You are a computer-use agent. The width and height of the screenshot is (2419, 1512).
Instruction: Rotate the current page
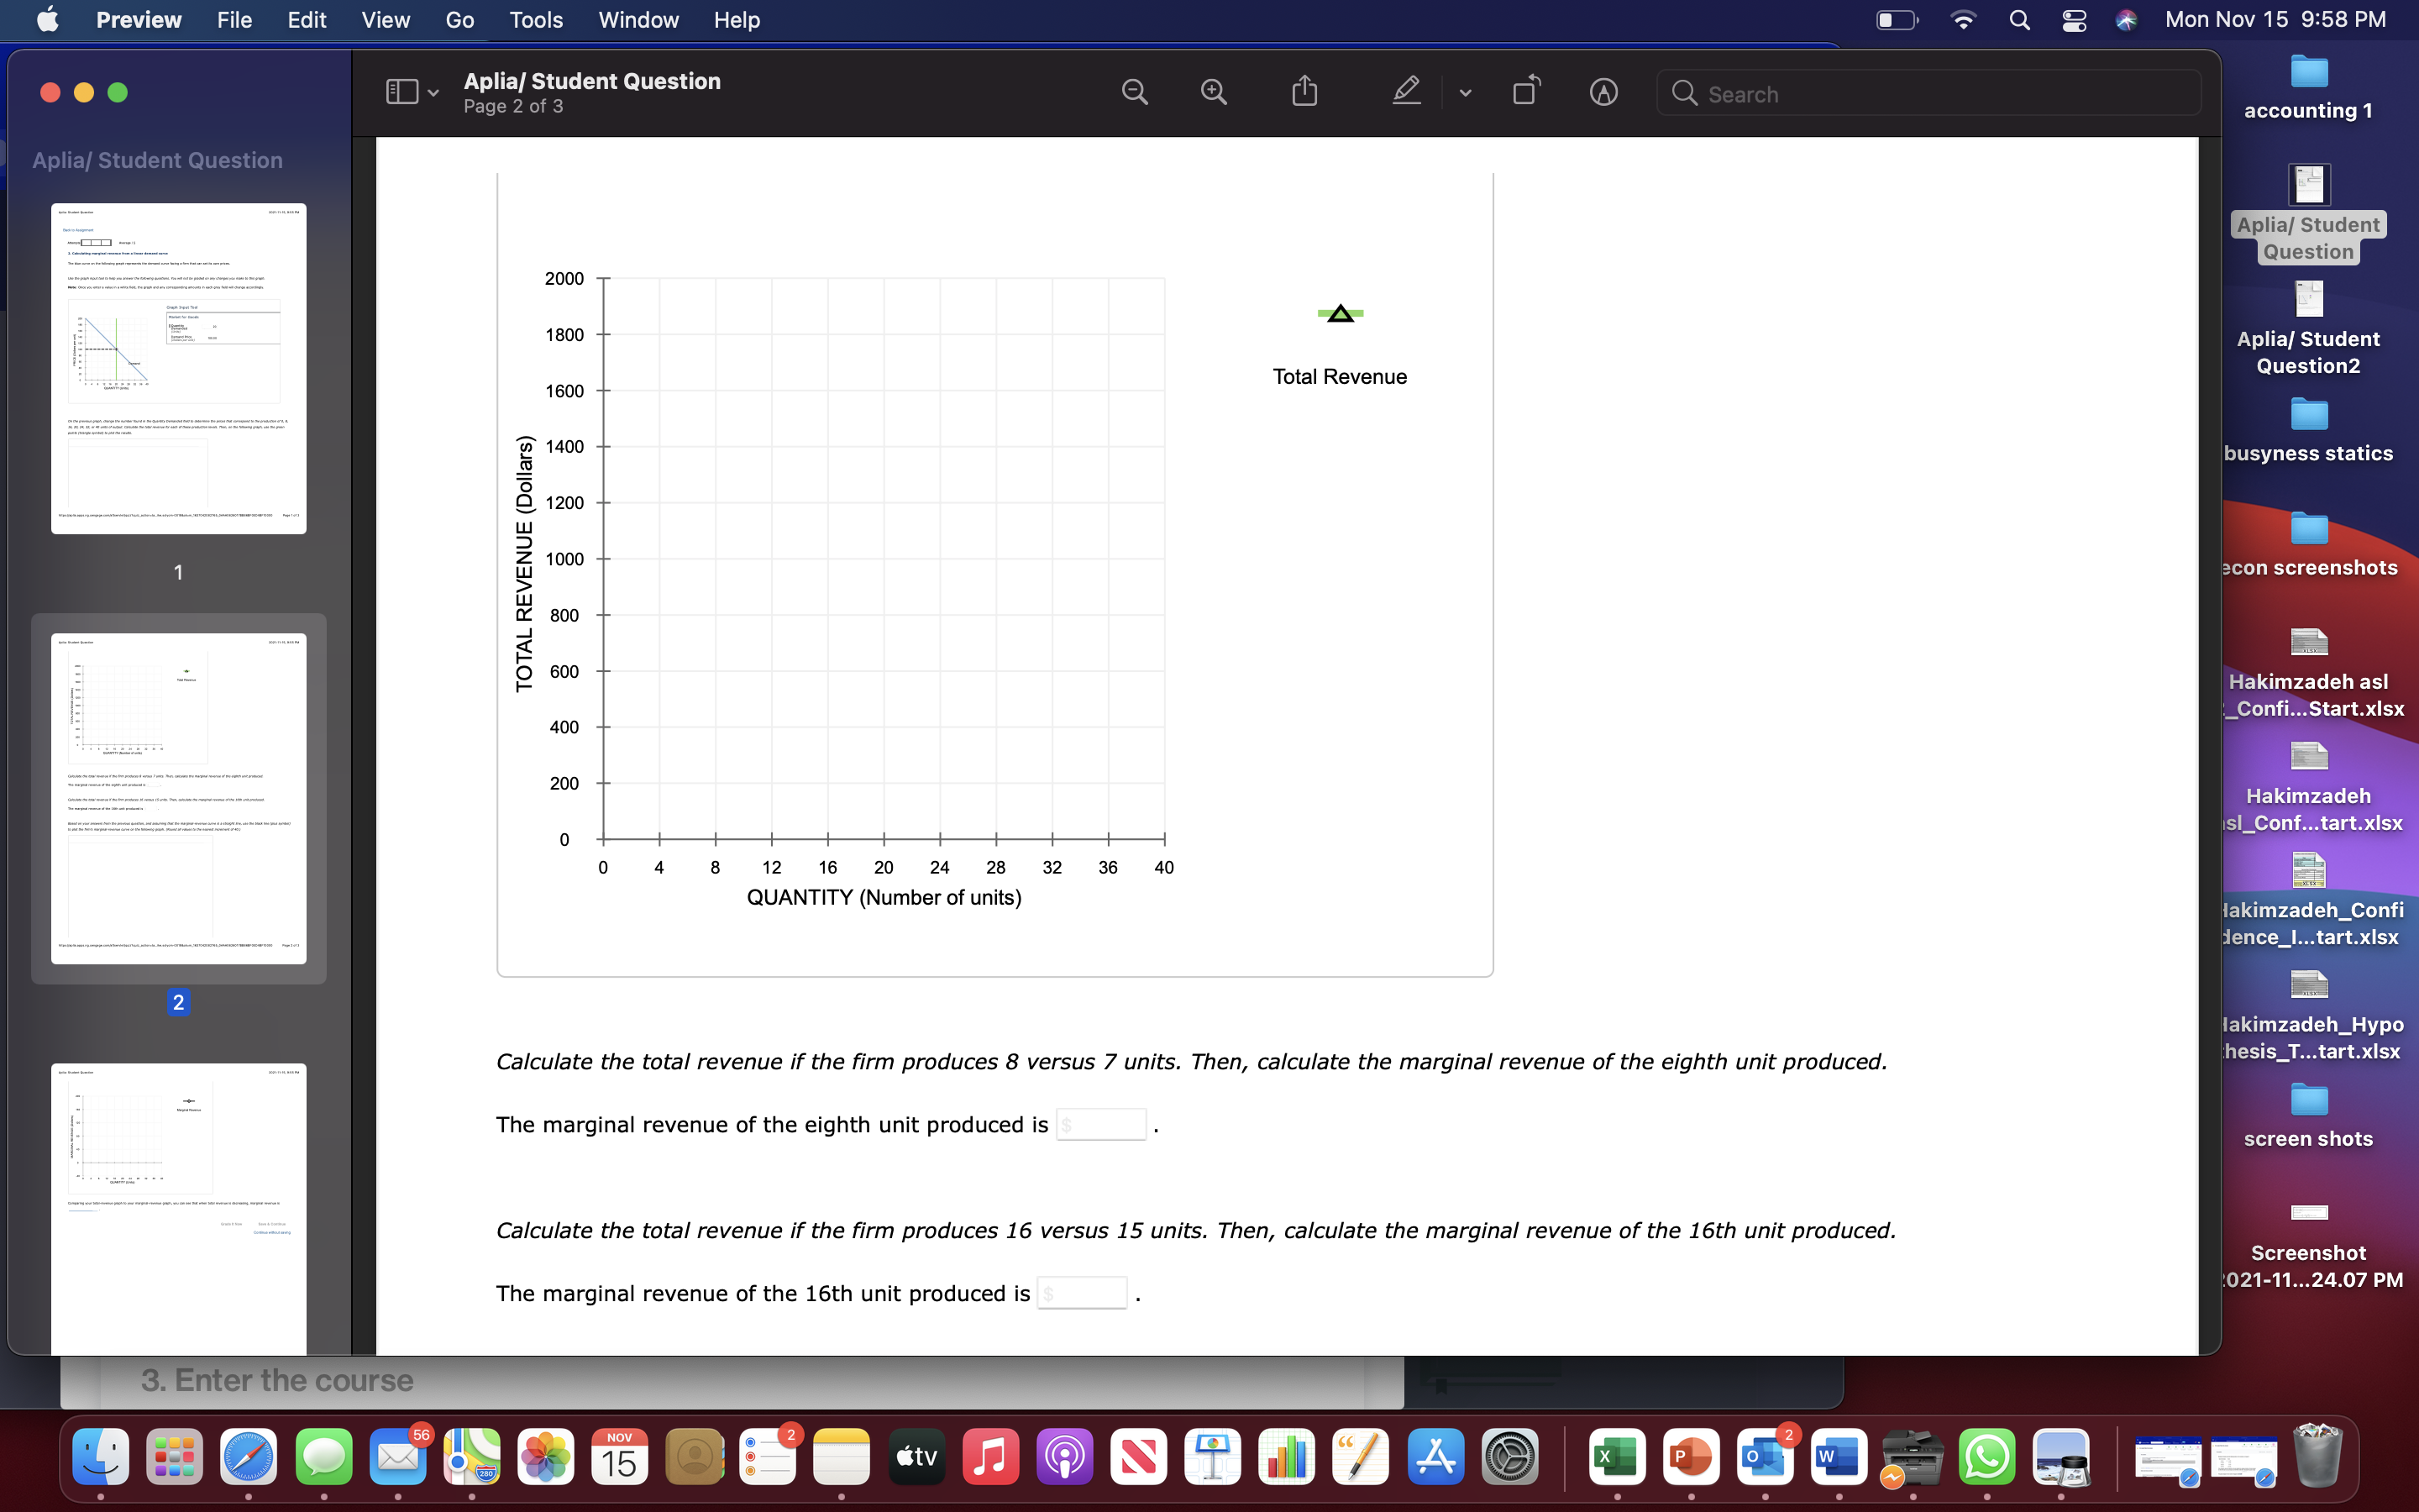(1525, 91)
